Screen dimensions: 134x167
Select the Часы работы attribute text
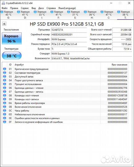pos(22,111)
